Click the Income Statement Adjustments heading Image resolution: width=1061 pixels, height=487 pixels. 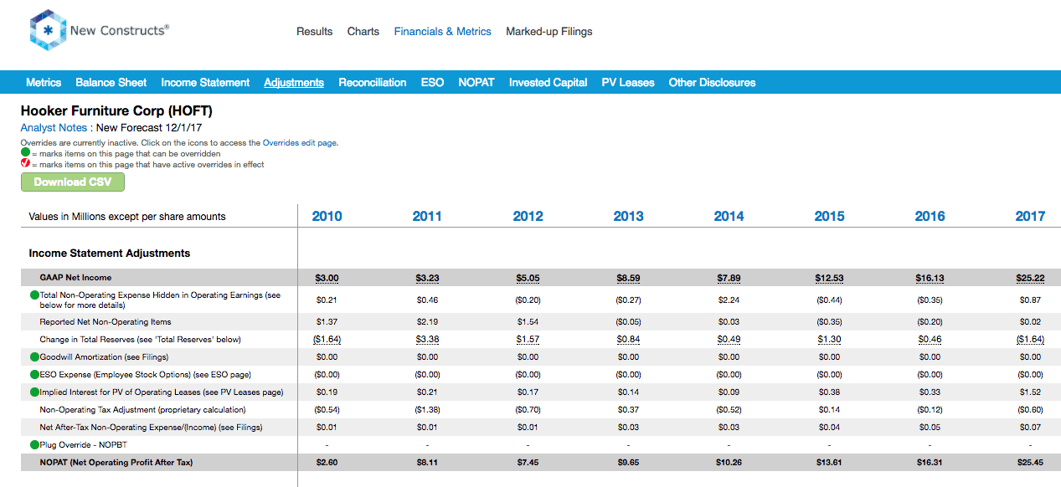pyautogui.click(x=109, y=253)
